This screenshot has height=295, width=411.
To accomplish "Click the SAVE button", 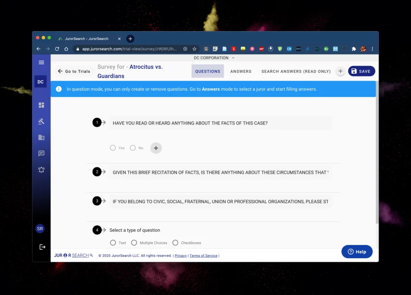I will pos(362,71).
